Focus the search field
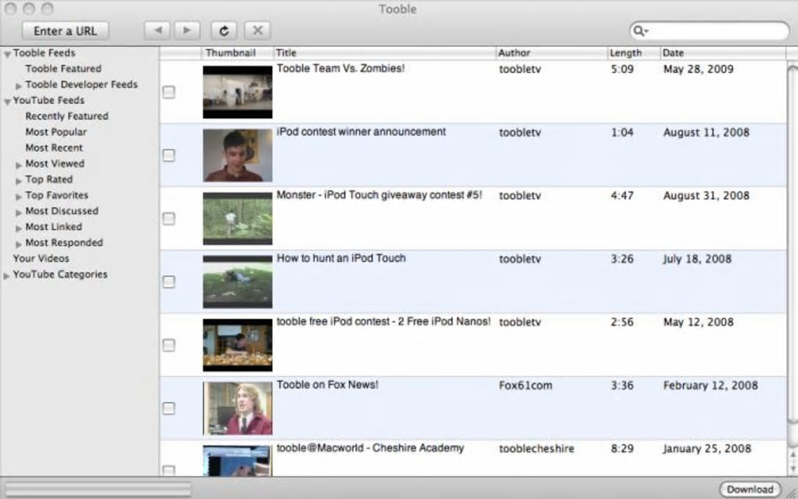798x499 pixels. pyautogui.click(x=709, y=31)
